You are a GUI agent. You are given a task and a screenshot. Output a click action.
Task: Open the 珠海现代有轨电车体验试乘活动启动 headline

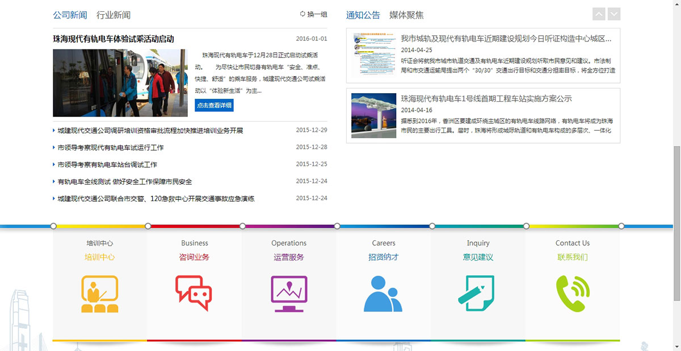[x=112, y=39]
